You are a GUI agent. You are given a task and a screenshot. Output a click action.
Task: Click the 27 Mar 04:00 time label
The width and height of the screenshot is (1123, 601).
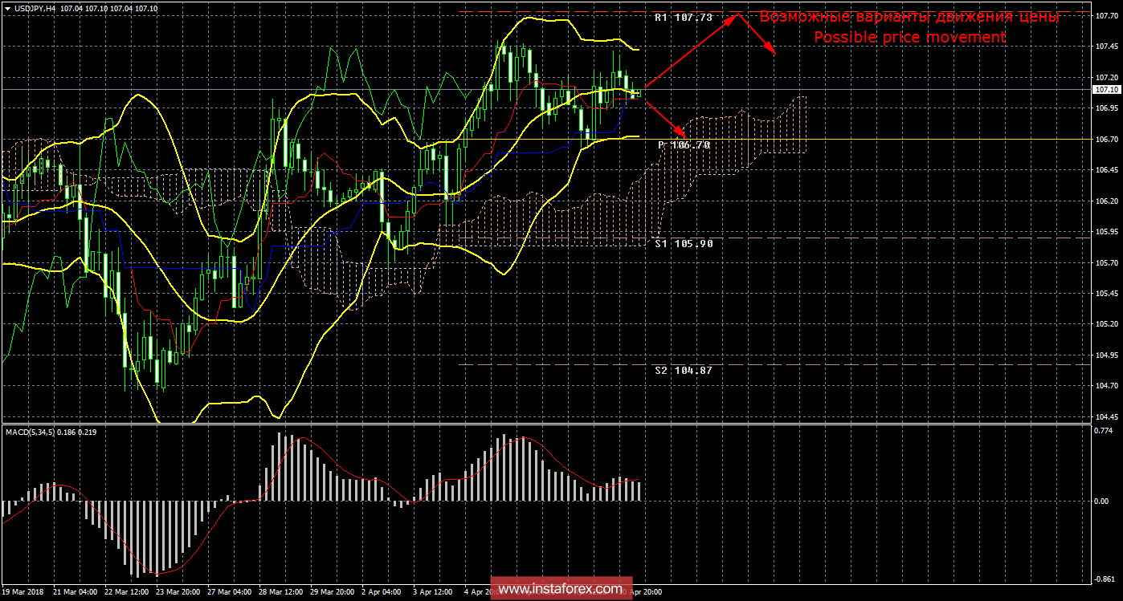click(x=229, y=592)
